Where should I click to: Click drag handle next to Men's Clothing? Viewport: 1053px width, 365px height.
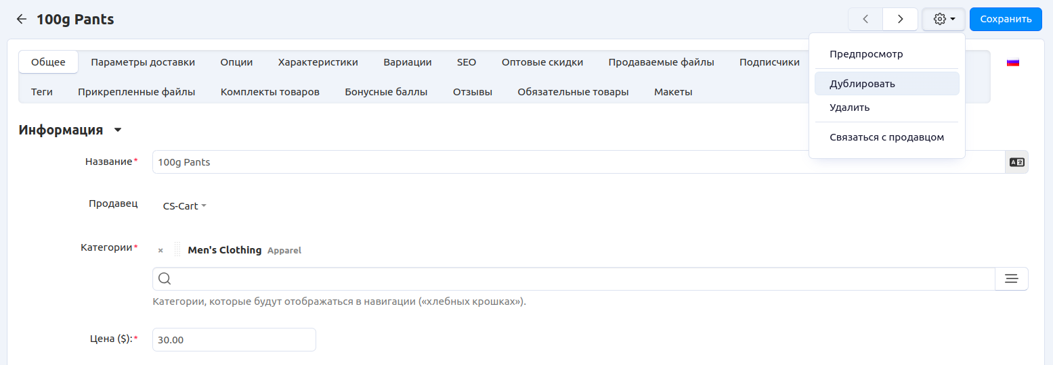[x=177, y=250]
